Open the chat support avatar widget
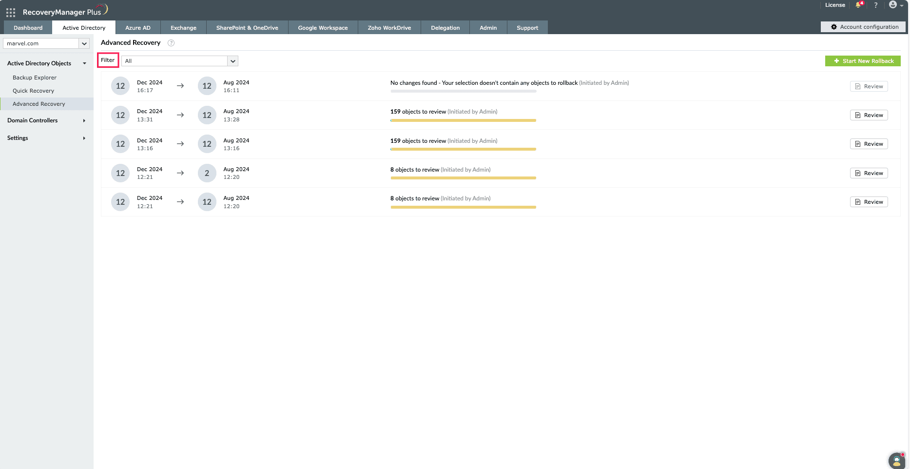The width and height of the screenshot is (910, 469). [x=897, y=461]
